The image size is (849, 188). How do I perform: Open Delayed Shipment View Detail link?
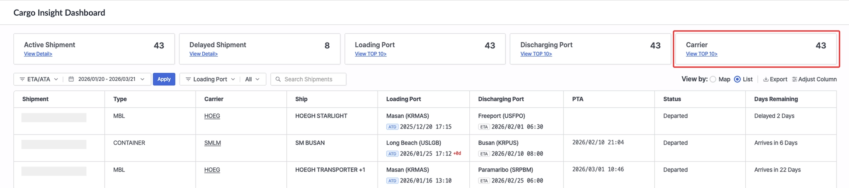204,54
